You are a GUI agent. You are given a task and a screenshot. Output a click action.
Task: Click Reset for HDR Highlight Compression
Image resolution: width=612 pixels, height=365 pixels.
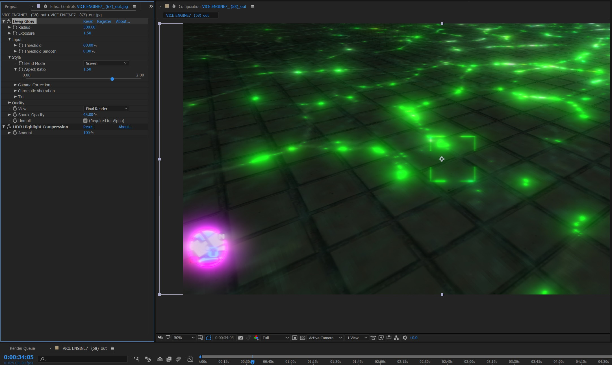point(88,127)
